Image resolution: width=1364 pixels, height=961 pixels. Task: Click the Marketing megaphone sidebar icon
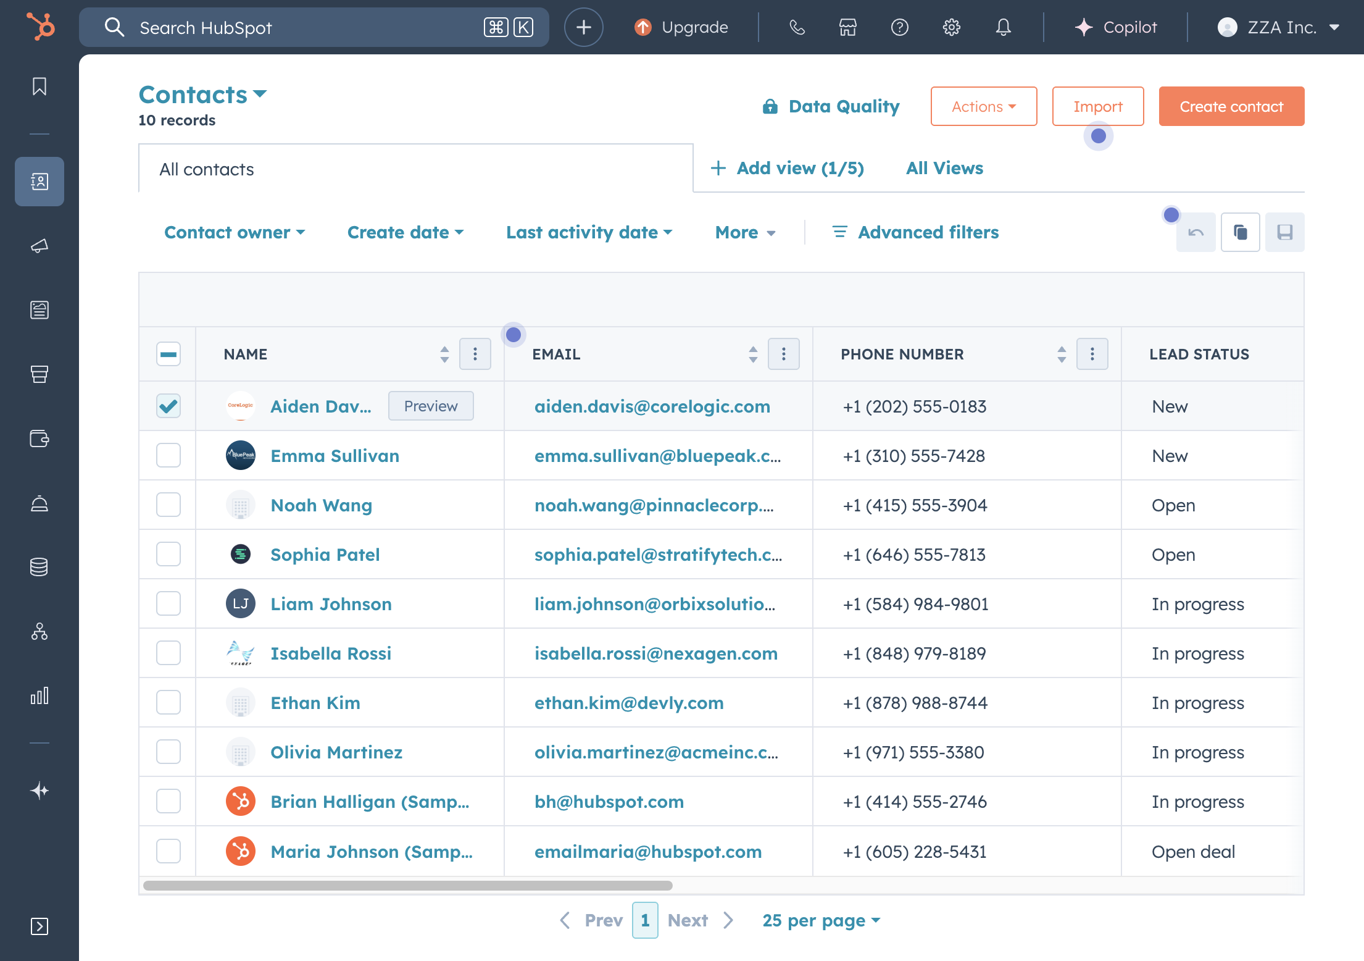pos(40,246)
